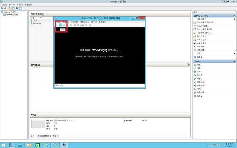Click the Forward arrow in Hyper-V Manager toolbar
The image size is (237, 148).
coord(5,8)
